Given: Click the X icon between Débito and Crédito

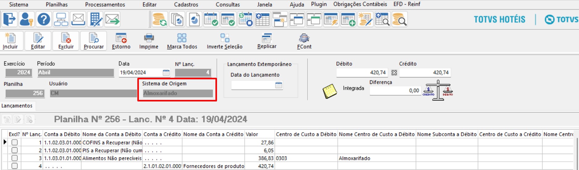Looking at the screenshot, I should [x=394, y=73].
